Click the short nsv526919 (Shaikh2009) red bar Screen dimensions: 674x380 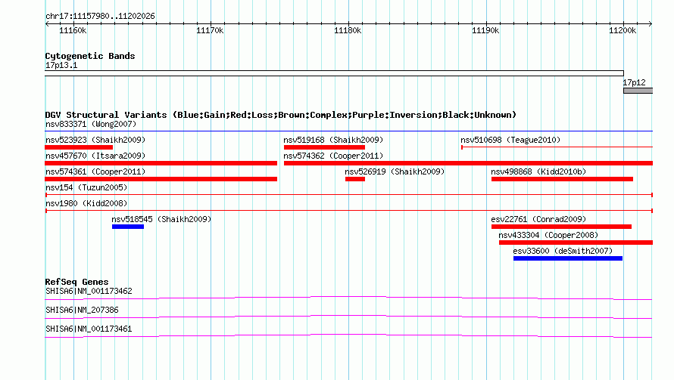pos(355,179)
